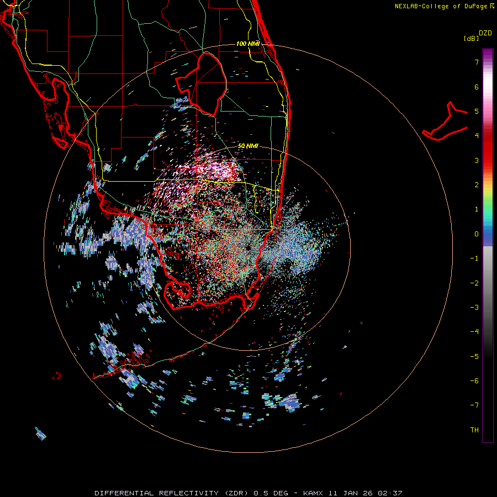Image resolution: width=497 pixels, height=497 pixels.
Task: Click the DZD legend title
Action: tap(485, 33)
